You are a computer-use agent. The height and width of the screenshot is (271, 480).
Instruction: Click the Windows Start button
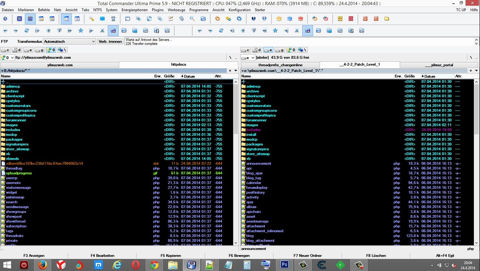(x=7, y=265)
